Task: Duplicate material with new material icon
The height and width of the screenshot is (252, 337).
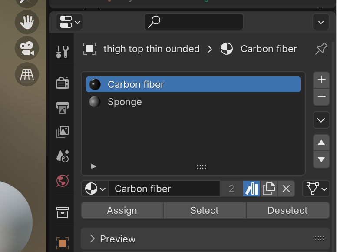Action: coord(269,189)
